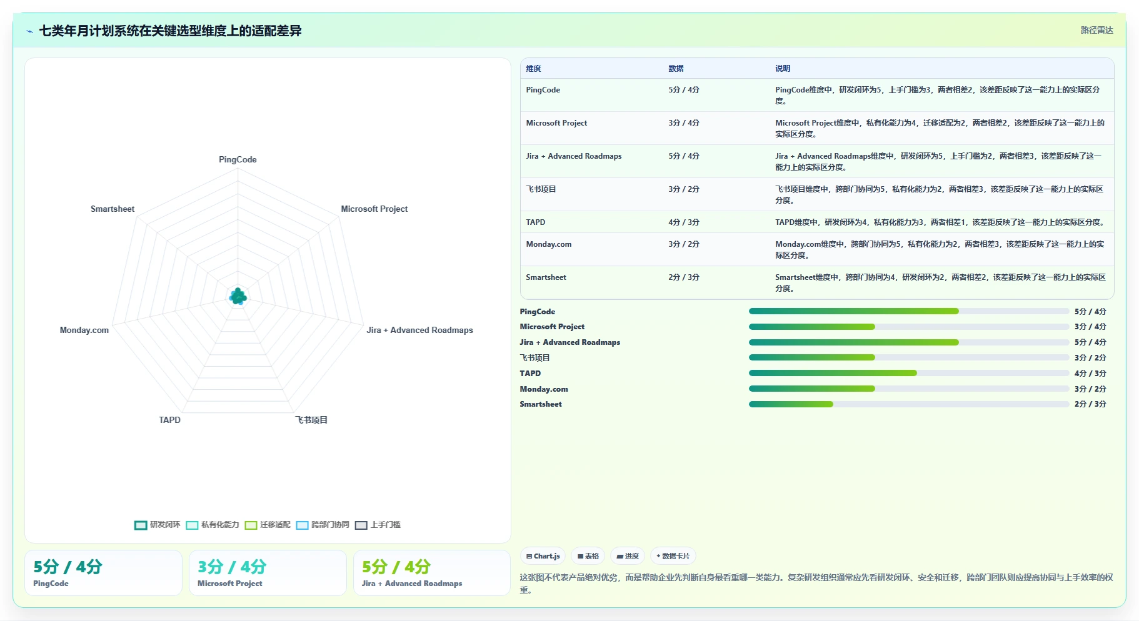Image resolution: width=1139 pixels, height=621 pixels.
Task: Click the TAPD radar axis label
Action: point(169,420)
